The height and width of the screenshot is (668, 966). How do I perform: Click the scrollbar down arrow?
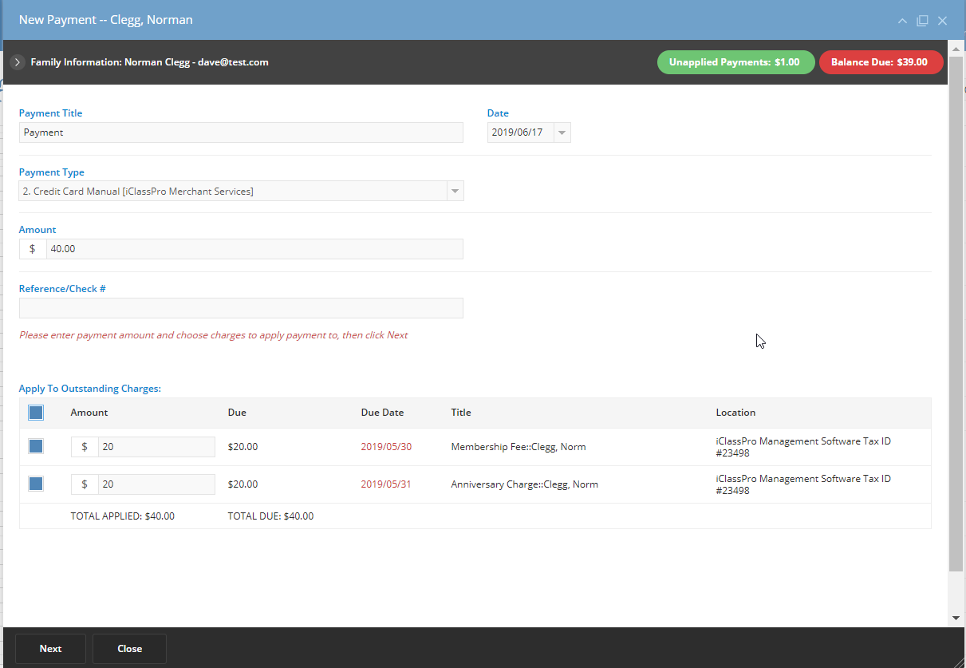point(956,619)
